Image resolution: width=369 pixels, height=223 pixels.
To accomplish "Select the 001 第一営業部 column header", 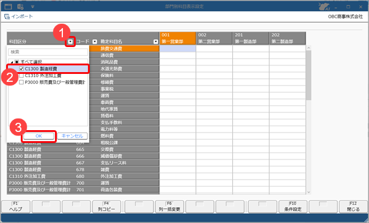I will (x=178, y=38).
